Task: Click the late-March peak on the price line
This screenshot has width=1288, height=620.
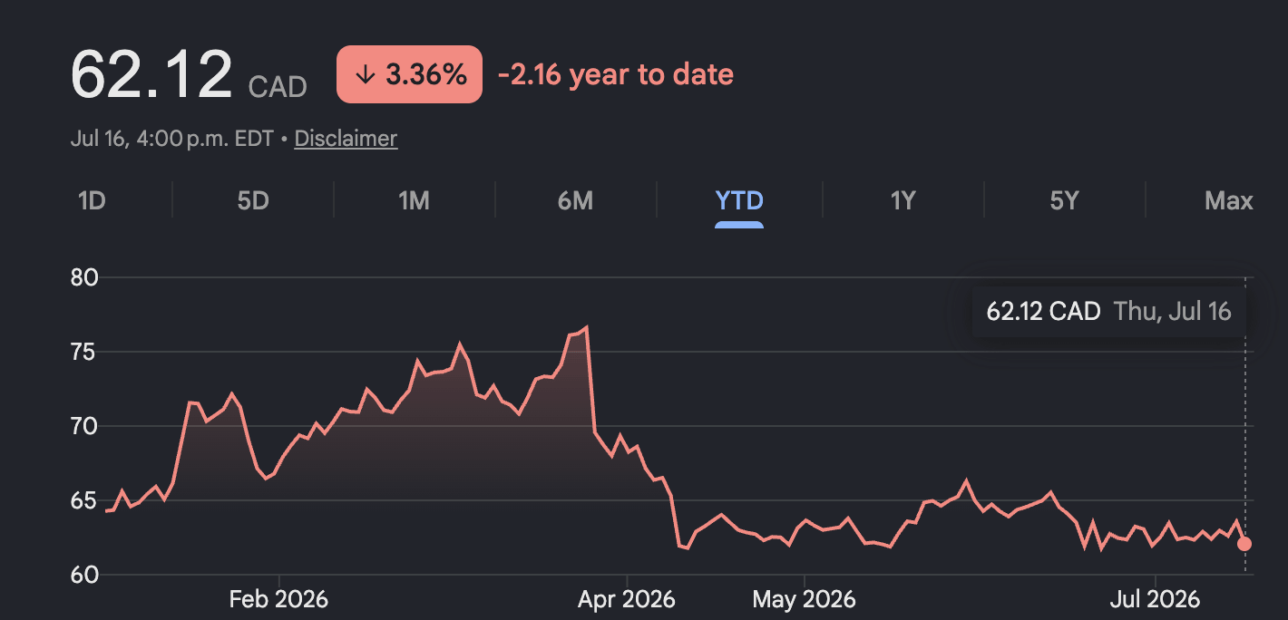Action: tap(587, 327)
